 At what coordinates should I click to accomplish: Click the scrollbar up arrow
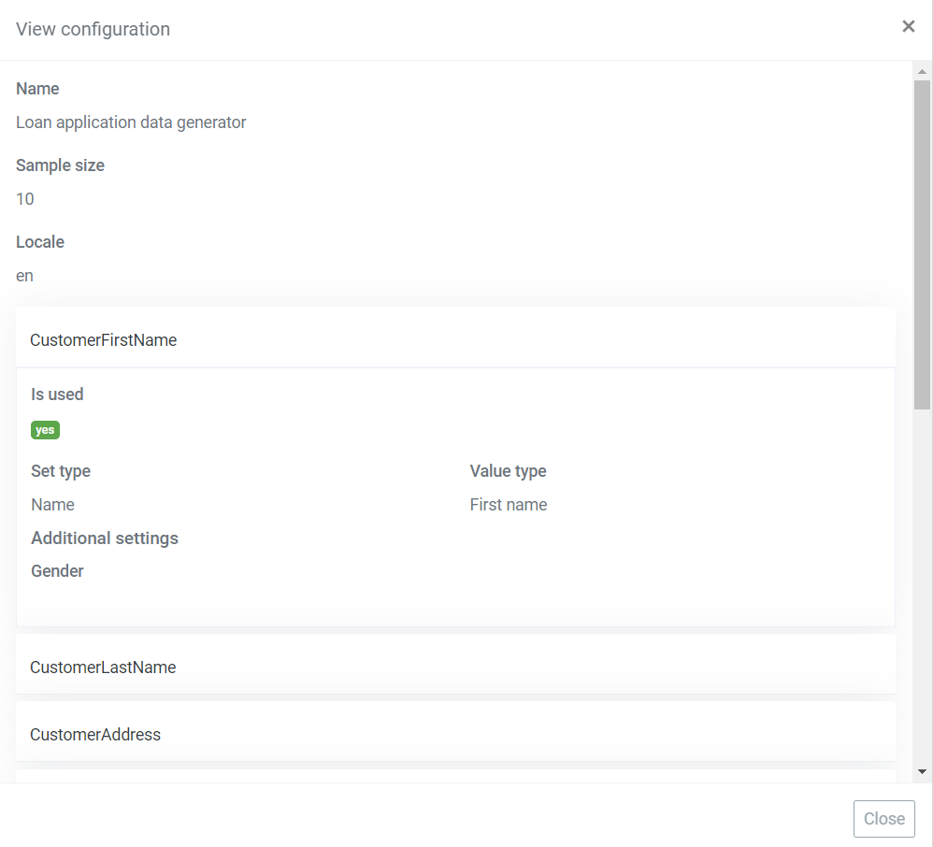coord(922,71)
